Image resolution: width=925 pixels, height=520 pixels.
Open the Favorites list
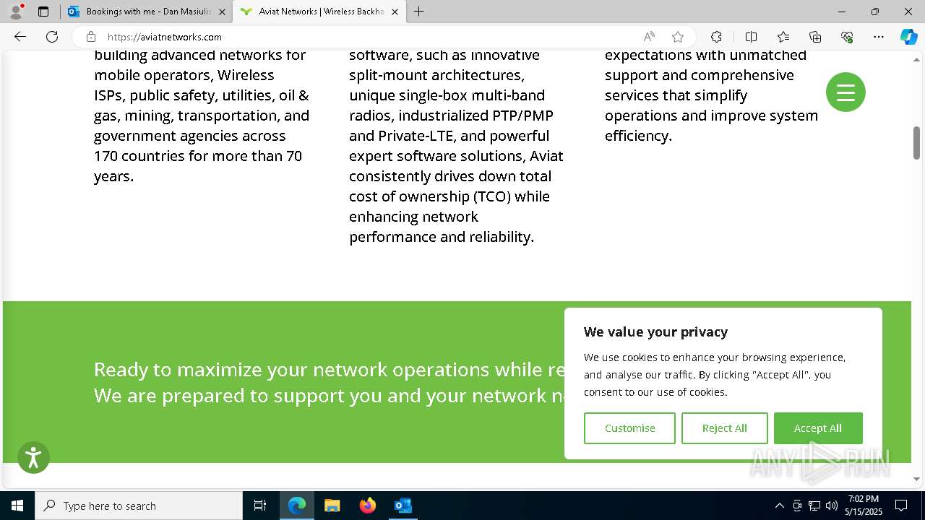tap(783, 37)
